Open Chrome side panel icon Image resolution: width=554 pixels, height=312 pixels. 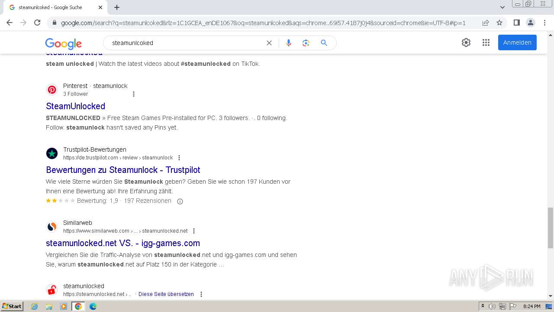click(x=516, y=23)
